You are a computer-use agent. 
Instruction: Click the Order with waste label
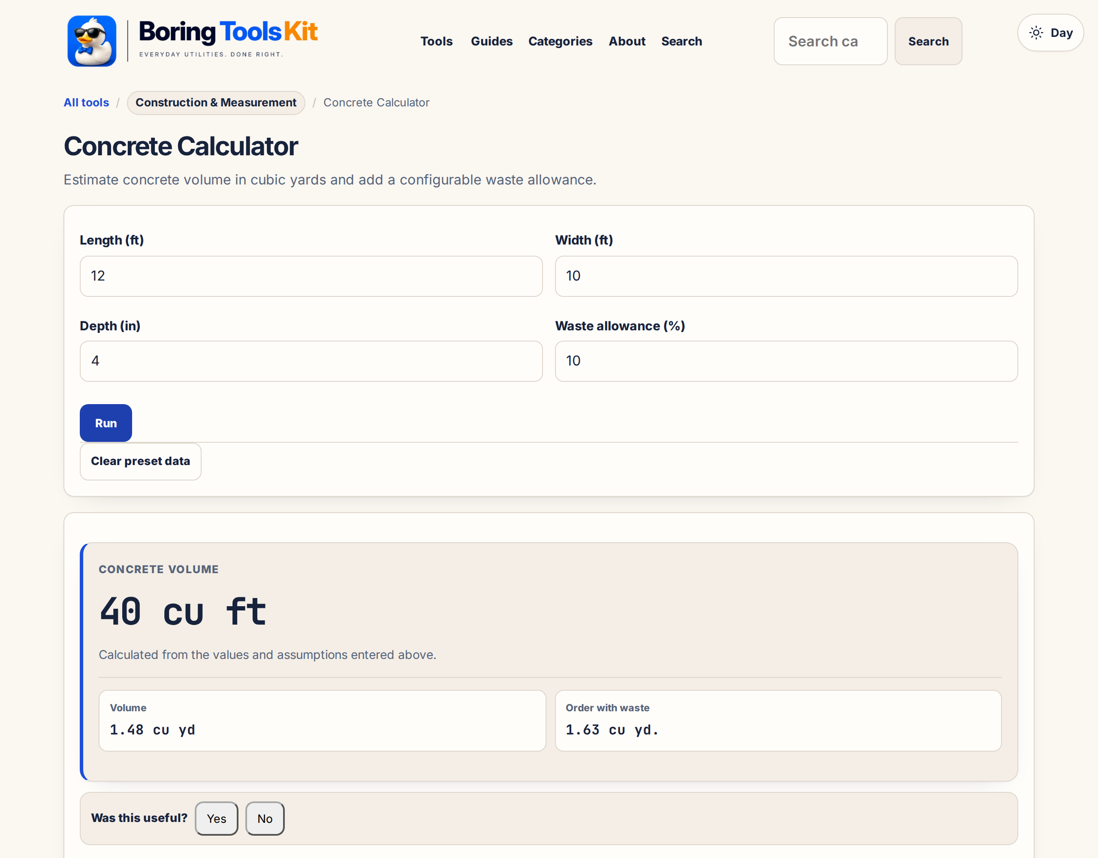[607, 707]
